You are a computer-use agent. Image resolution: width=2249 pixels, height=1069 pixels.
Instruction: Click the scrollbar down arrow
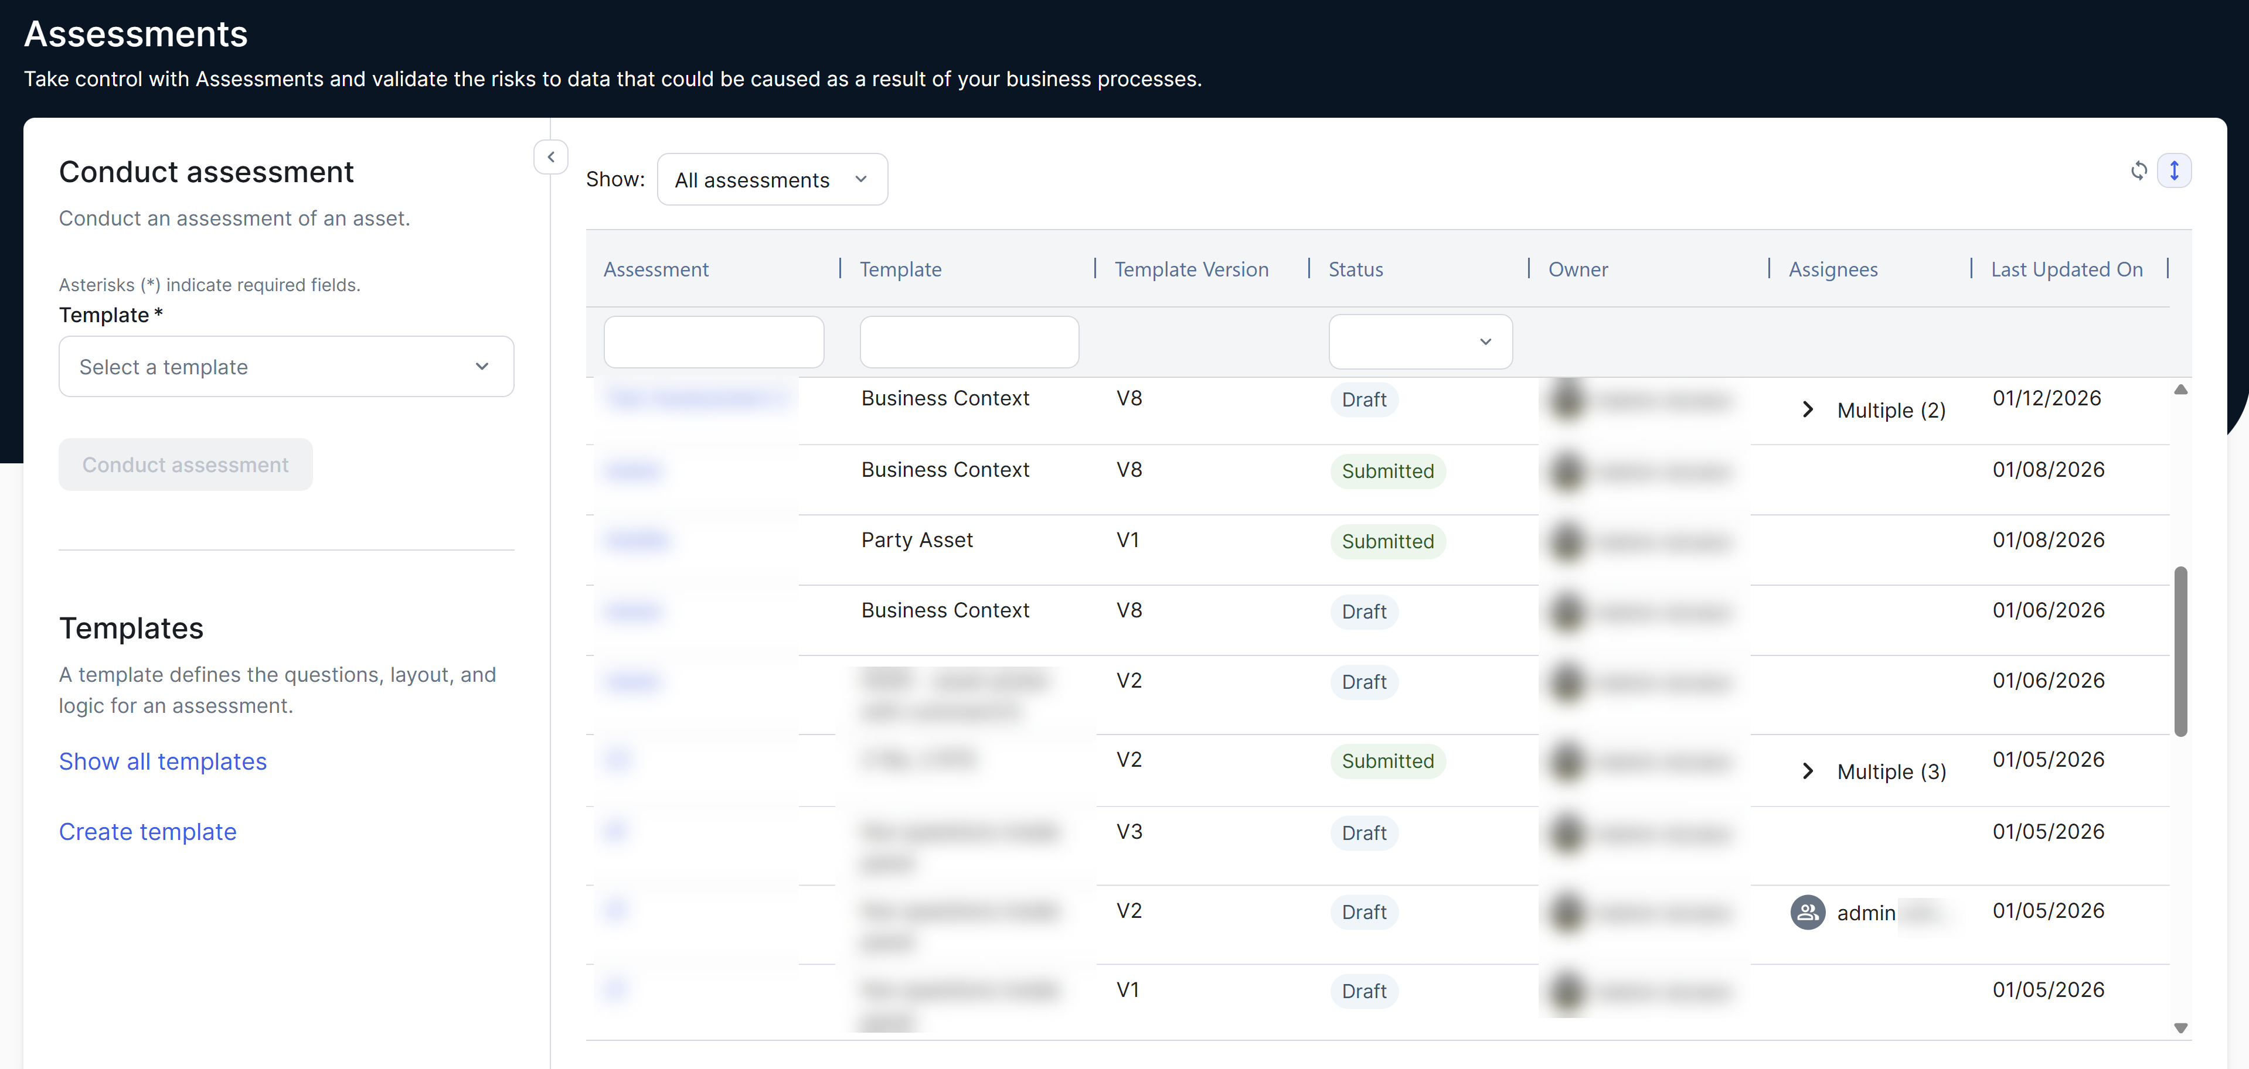[x=2182, y=1027]
